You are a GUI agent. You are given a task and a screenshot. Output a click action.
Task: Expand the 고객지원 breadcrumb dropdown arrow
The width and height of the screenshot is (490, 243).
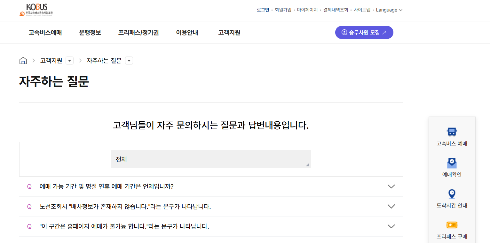[x=69, y=61]
